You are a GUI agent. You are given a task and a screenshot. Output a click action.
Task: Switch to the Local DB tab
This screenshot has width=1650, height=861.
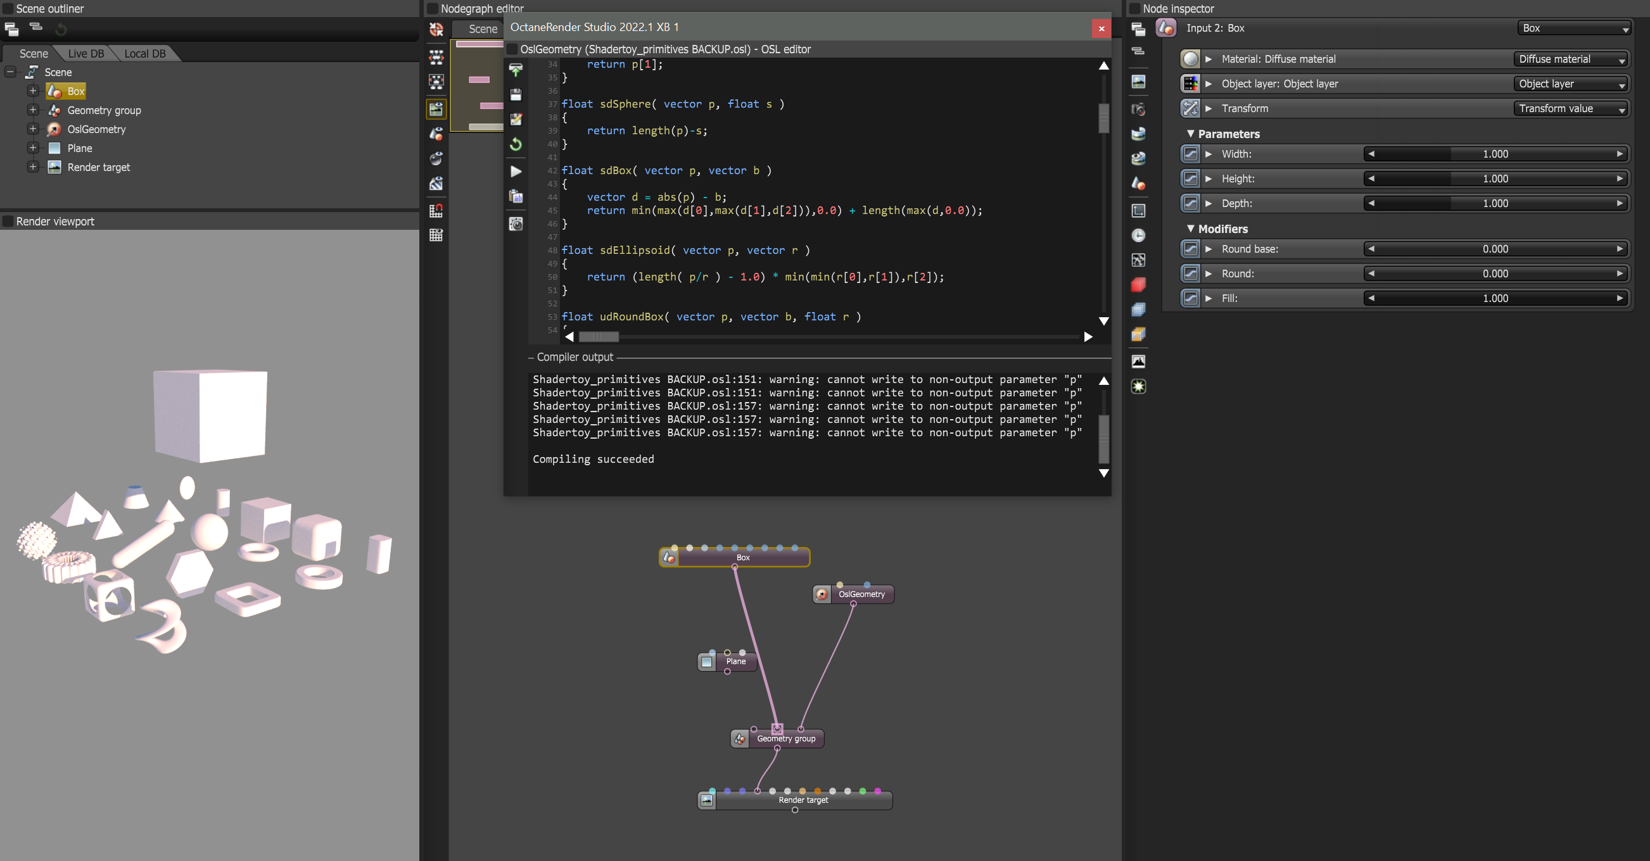(145, 54)
